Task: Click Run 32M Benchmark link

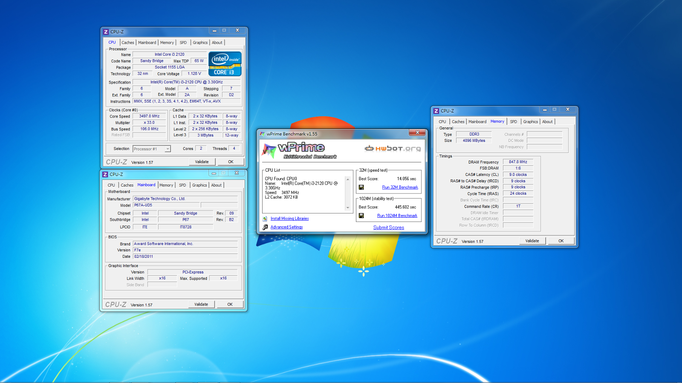Action: tap(400, 187)
